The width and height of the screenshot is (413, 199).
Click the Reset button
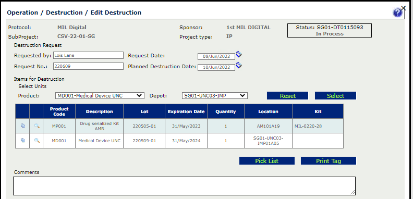click(x=288, y=96)
